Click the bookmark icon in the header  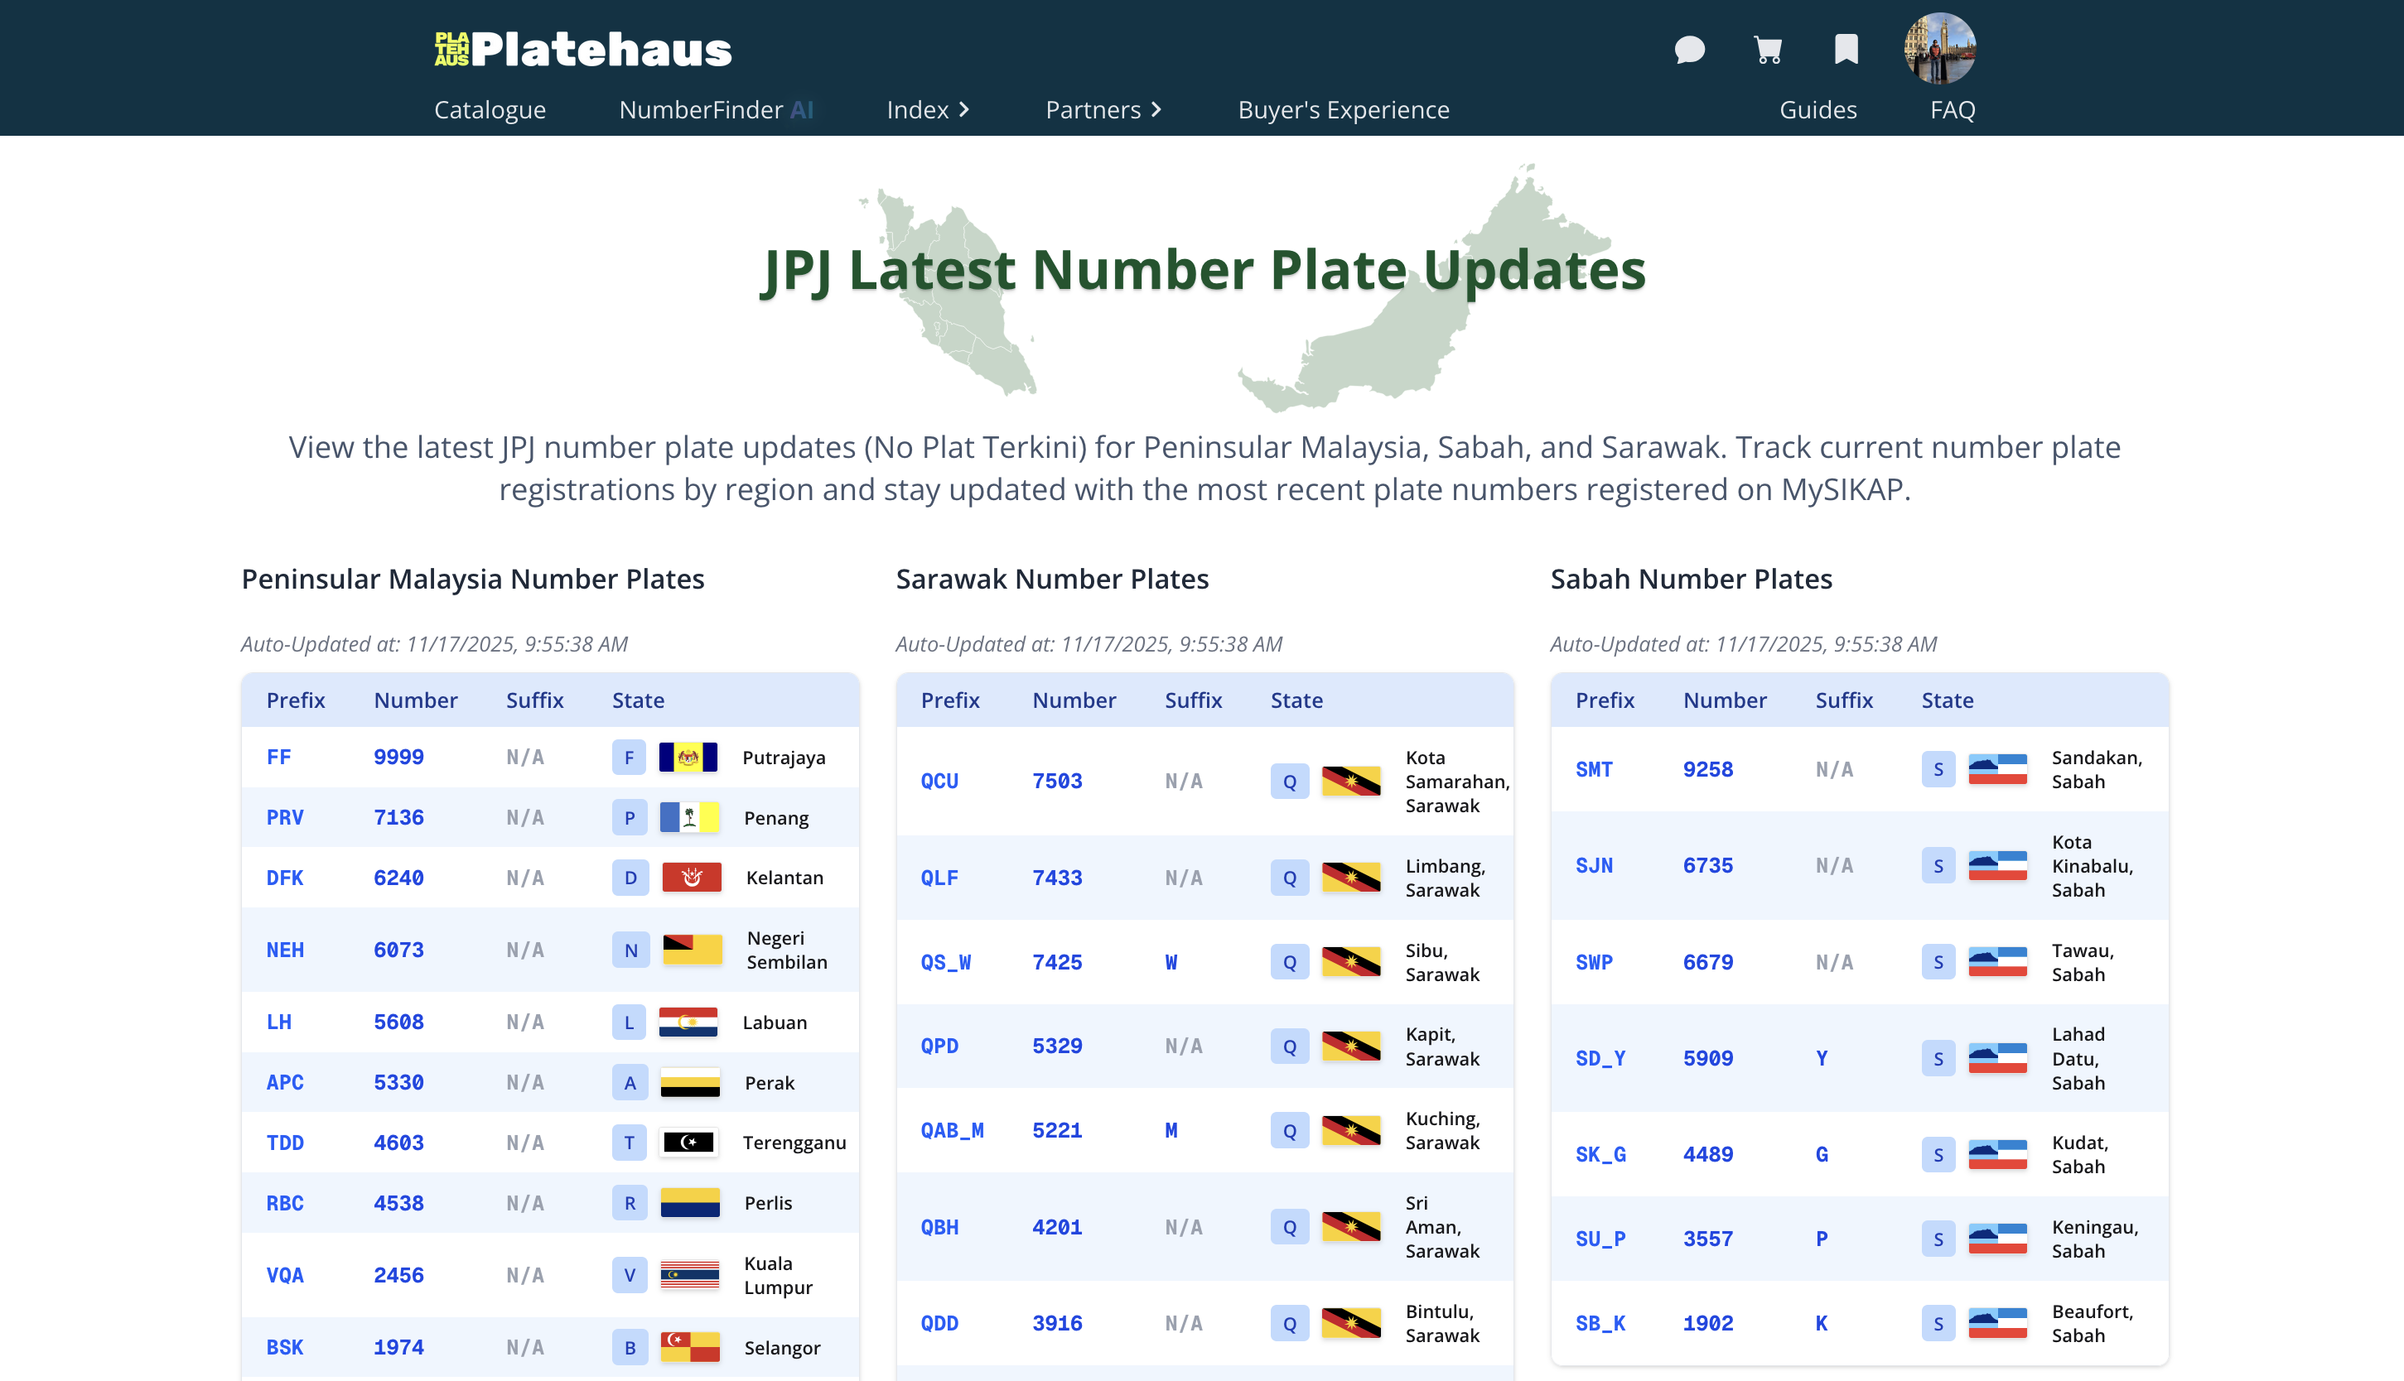1844,51
